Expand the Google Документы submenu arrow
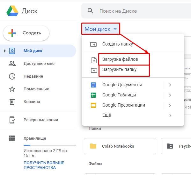 pyautogui.click(x=170, y=85)
